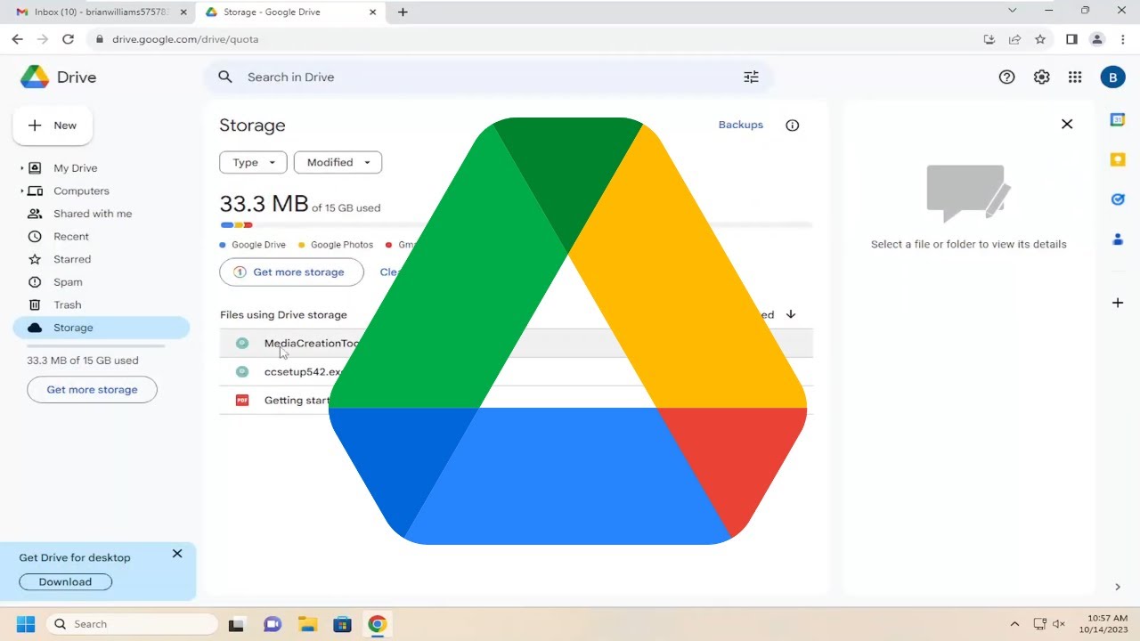Open the Support help question mark icon

[1006, 77]
